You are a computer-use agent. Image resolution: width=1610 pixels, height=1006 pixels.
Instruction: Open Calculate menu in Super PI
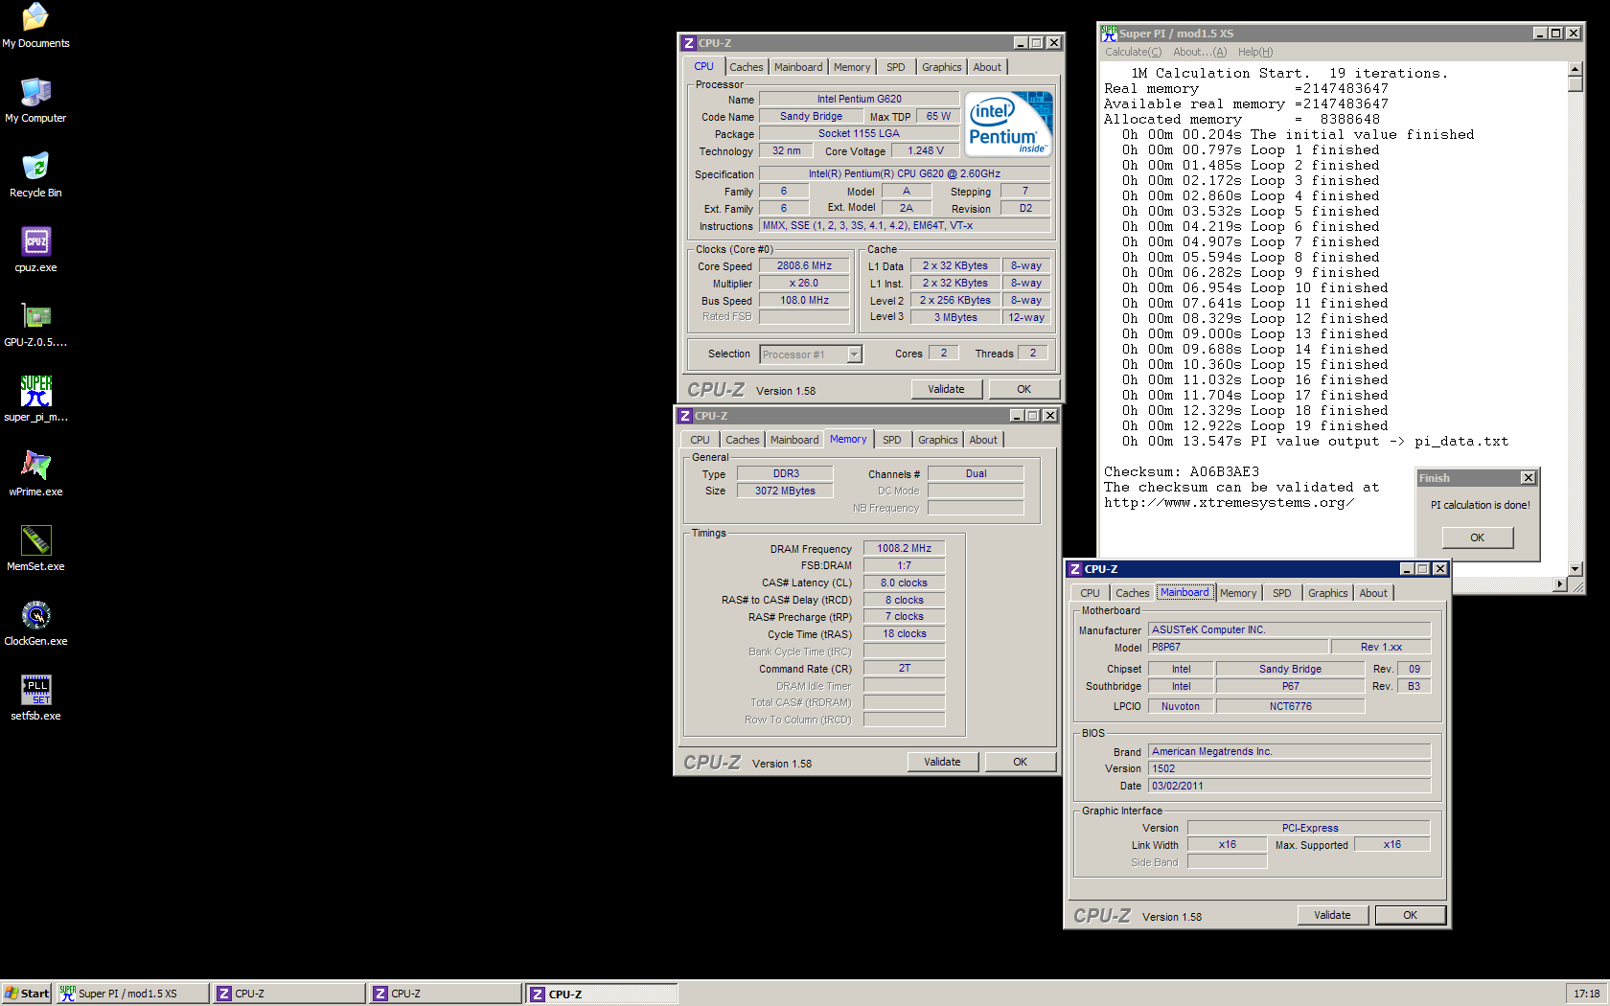[1133, 52]
